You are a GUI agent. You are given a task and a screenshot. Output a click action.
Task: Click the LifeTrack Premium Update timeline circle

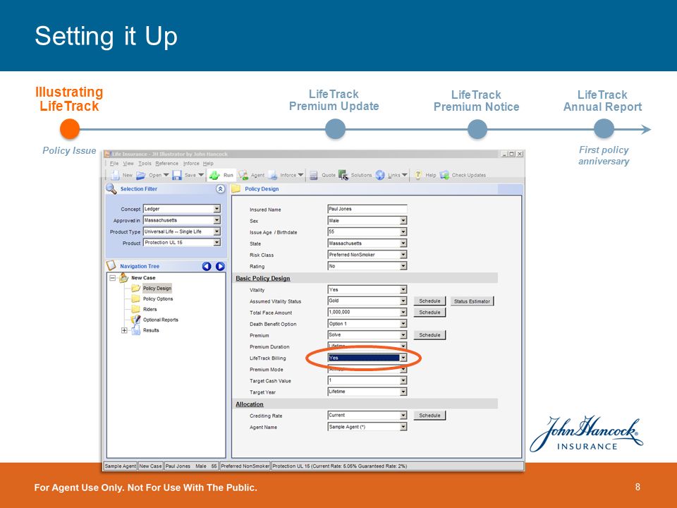pos(335,128)
